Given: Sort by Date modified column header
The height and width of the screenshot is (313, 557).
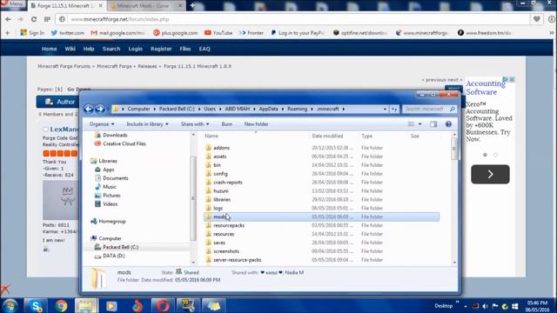Looking at the screenshot, I should pyautogui.click(x=327, y=136).
